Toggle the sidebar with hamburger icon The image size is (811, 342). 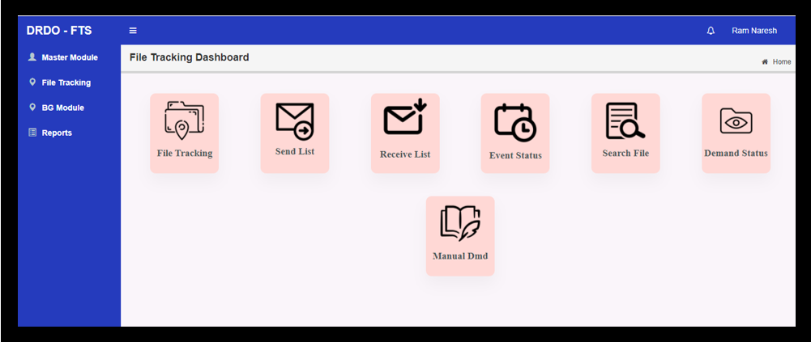[133, 31]
